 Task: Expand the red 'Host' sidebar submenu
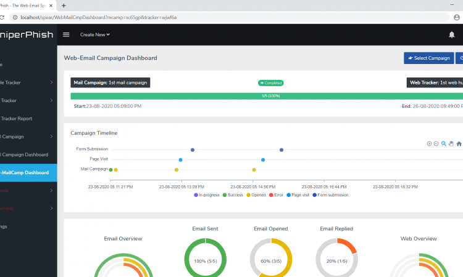coord(51,209)
